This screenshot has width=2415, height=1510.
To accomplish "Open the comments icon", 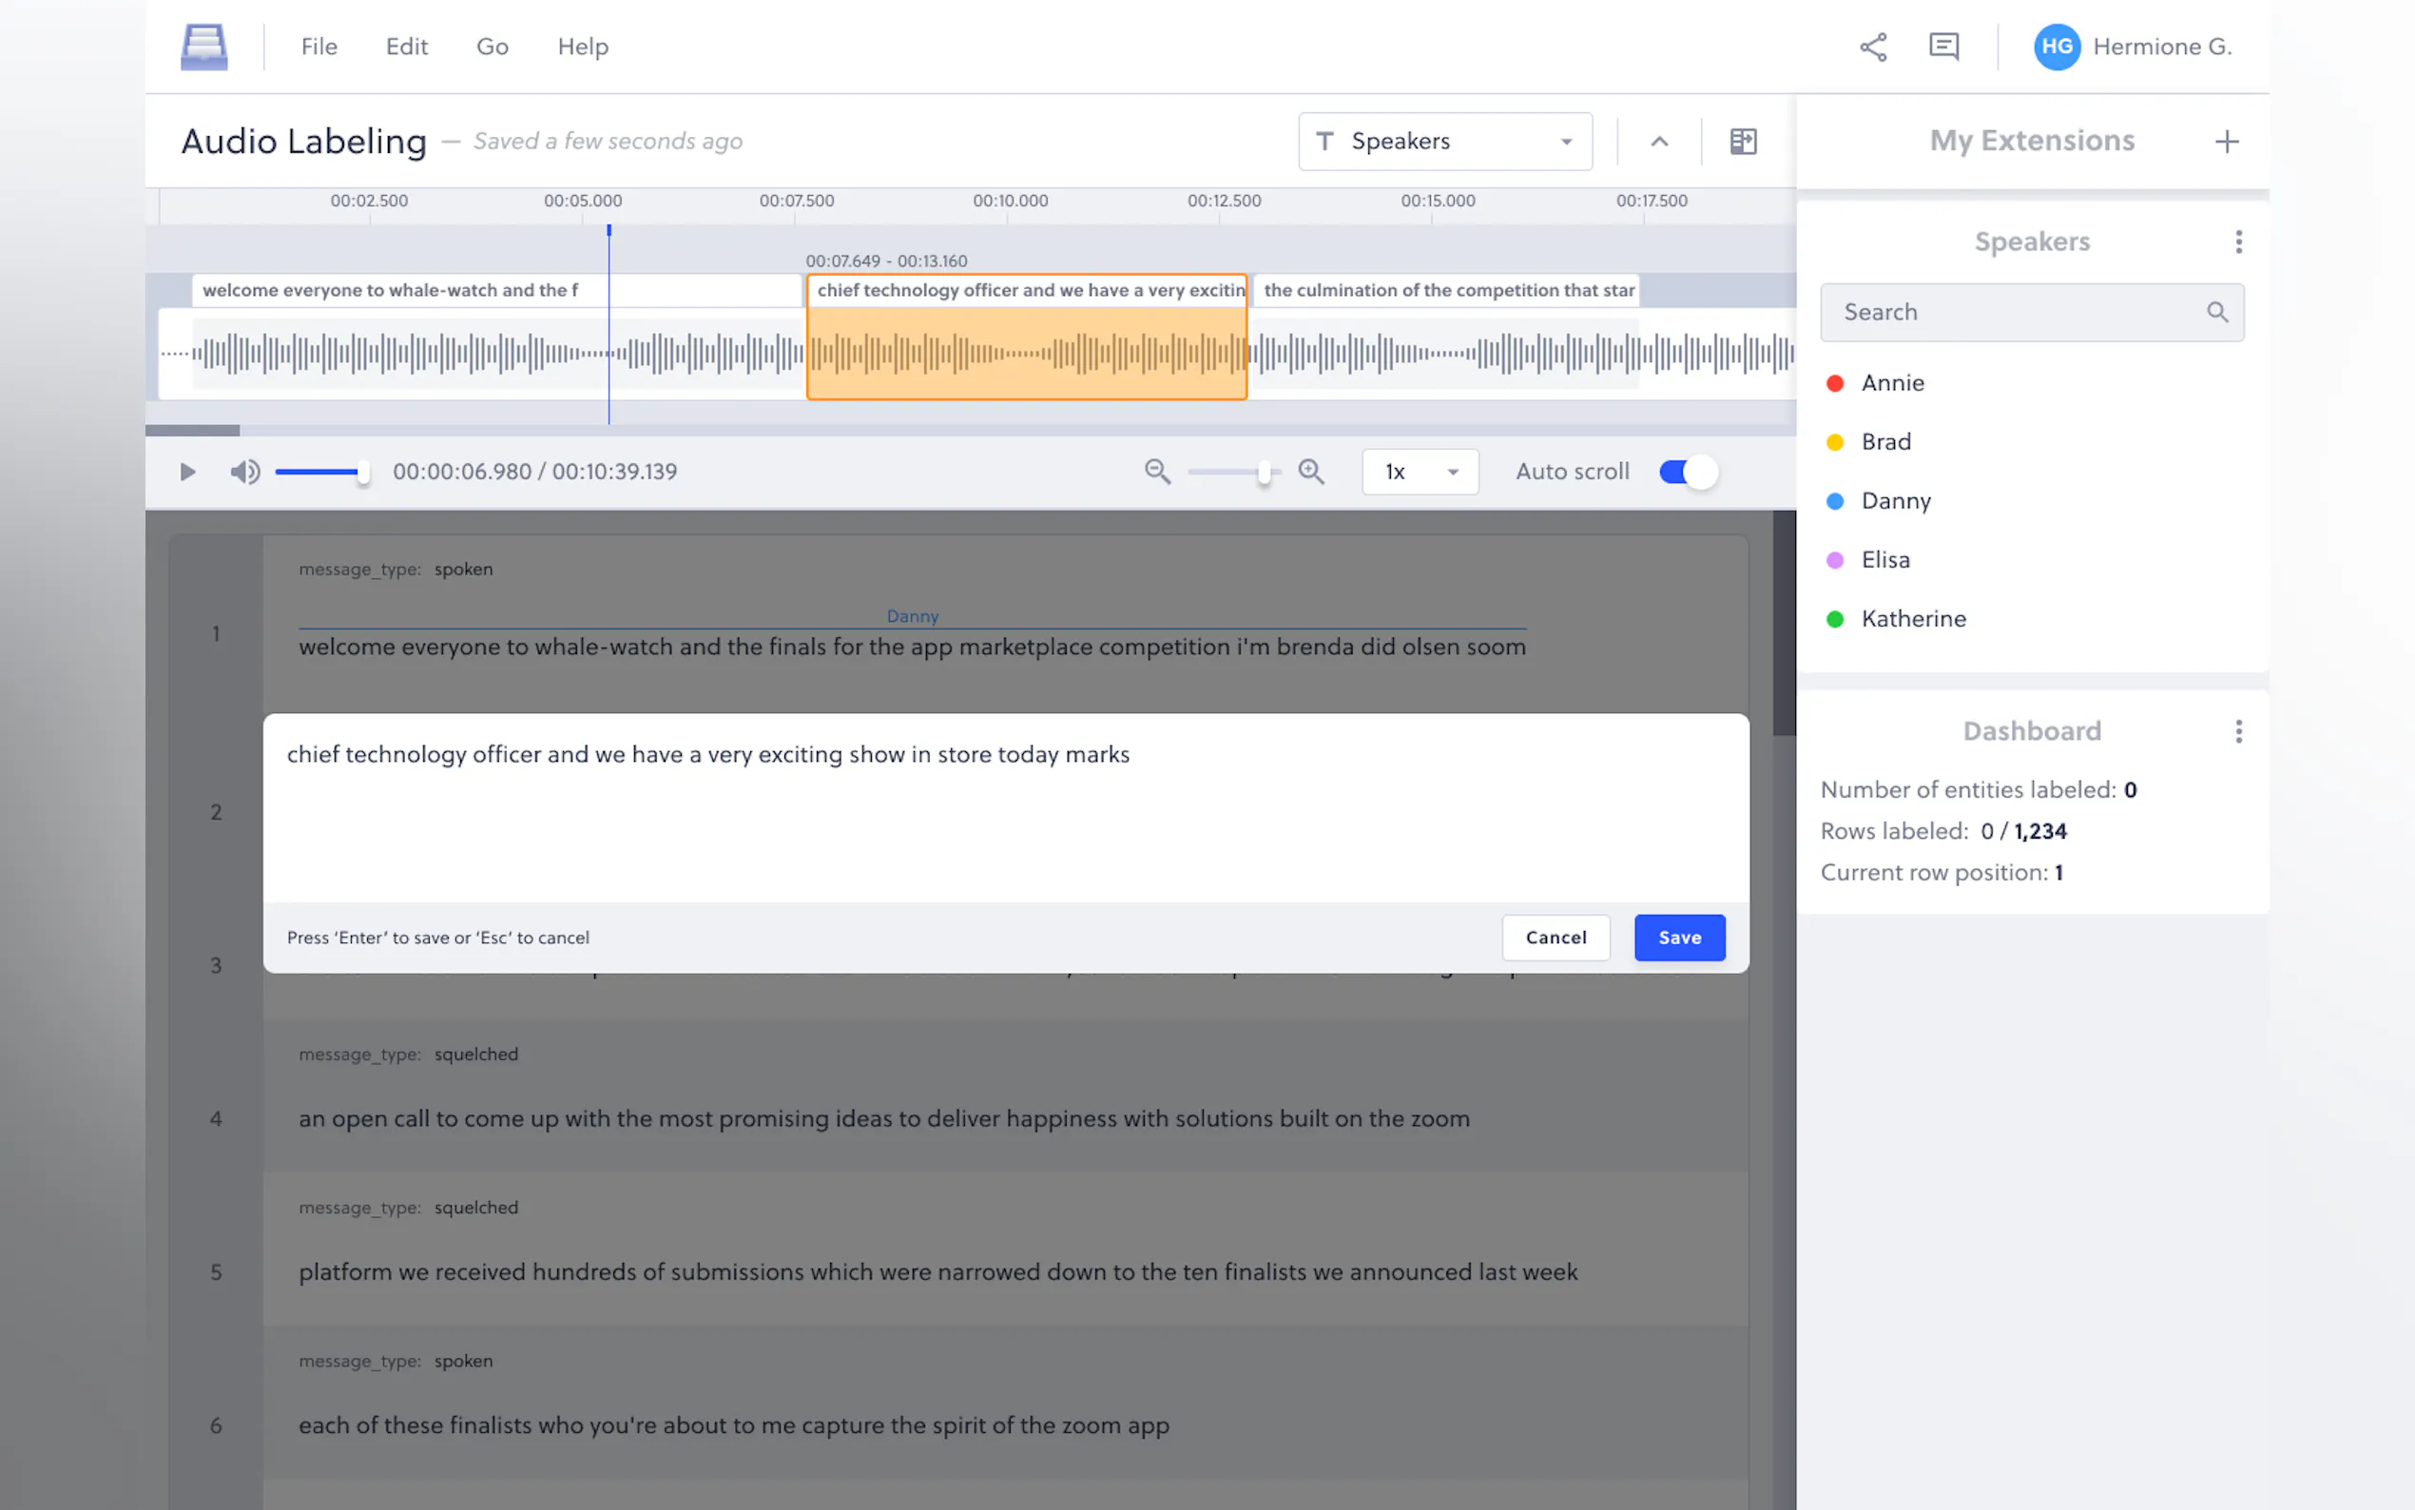I will 1942,47.
